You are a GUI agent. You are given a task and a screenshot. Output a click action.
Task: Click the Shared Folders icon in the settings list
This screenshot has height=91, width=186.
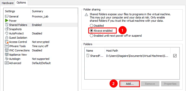(7, 25)
